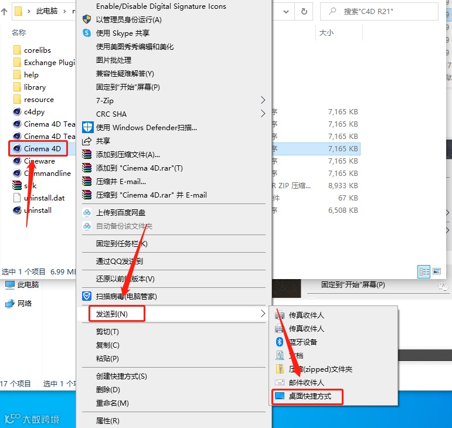The width and height of the screenshot is (452, 428).
Task: Click the Bluetooth icon in the Send To submenu
Action: 279,342
